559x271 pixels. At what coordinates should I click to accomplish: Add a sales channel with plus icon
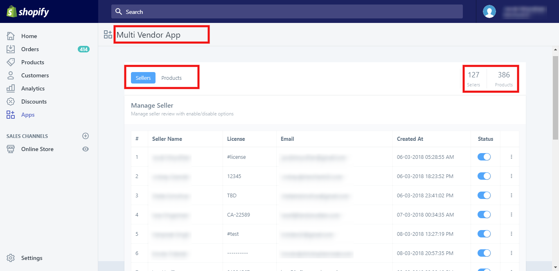click(x=86, y=136)
